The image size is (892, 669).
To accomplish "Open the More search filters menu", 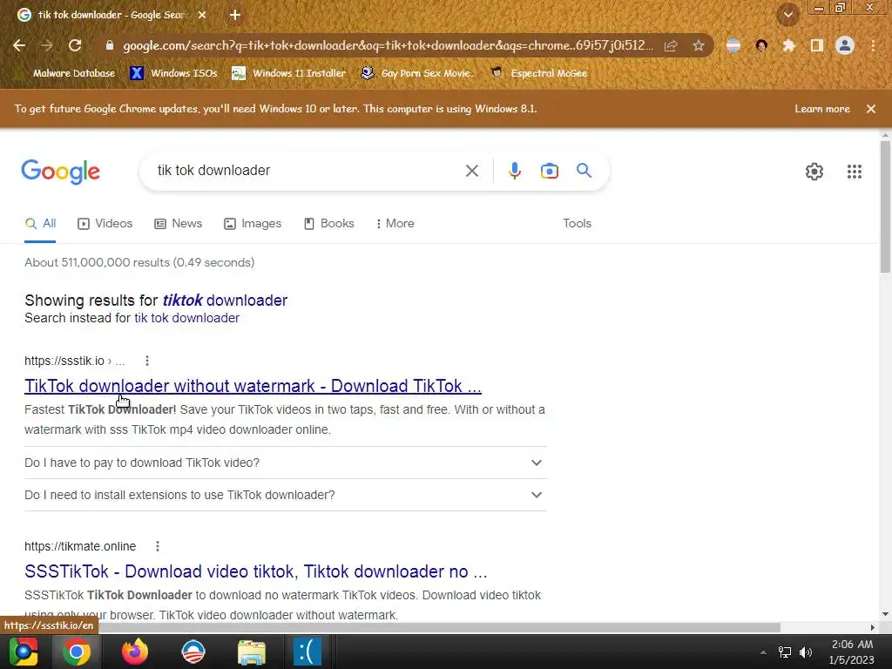I will tap(395, 224).
